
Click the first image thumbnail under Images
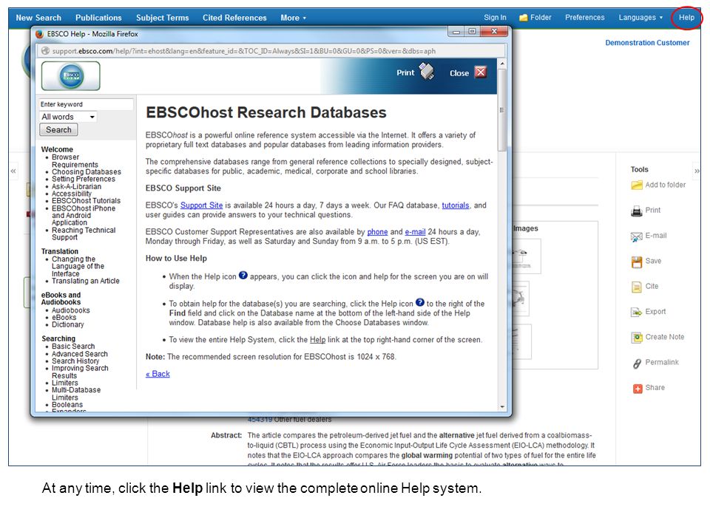click(527, 256)
